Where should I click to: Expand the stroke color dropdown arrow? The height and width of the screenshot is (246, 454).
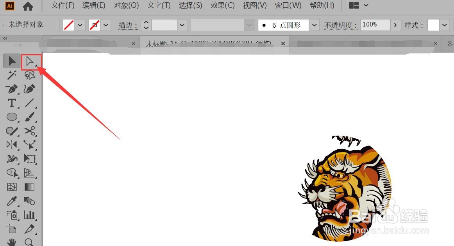pyautogui.click(x=106, y=25)
